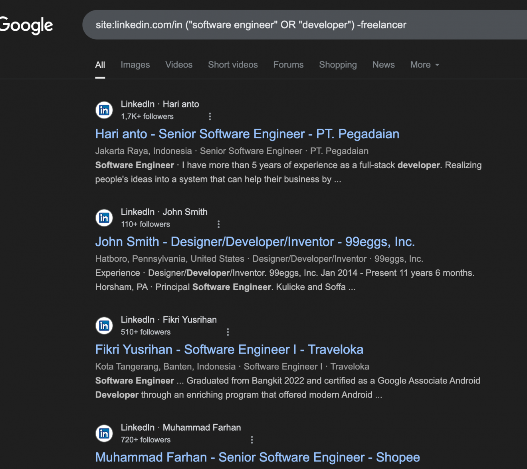
Task: Switch to the News tab
Action: [x=383, y=64]
